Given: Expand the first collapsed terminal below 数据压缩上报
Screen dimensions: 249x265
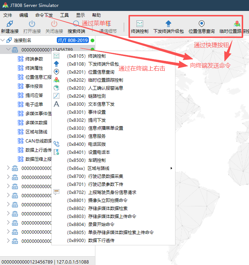Looking at the screenshot, I should [x=9, y=168].
